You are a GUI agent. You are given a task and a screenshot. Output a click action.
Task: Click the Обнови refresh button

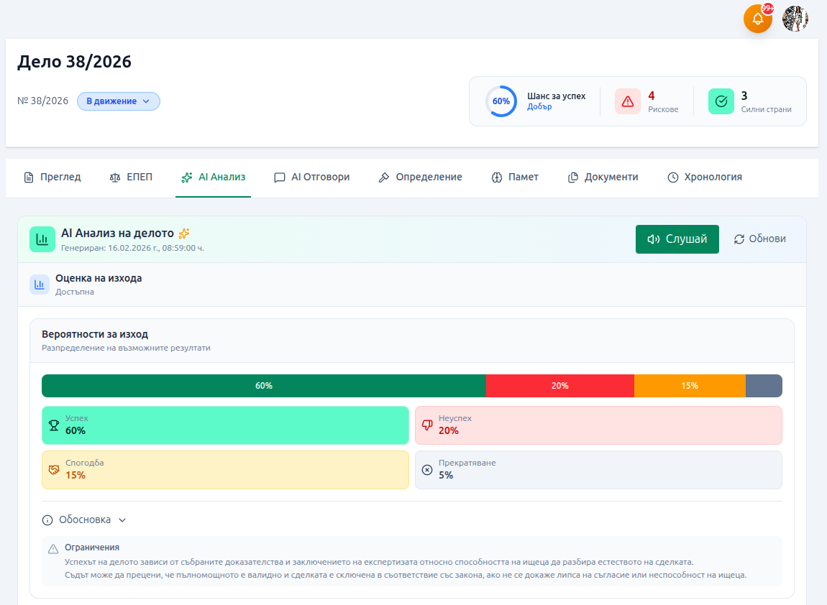[x=759, y=239]
